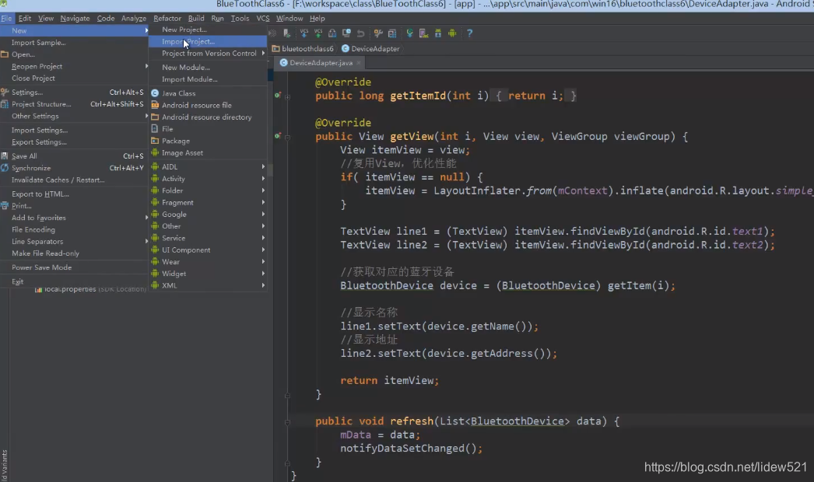Click Sync Project with Gradle icon
The width and height of the screenshot is (814, 482).
[x=409, y=33]
